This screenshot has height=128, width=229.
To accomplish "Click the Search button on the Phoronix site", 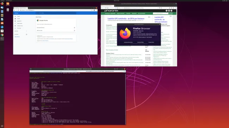I will point(170,13).
